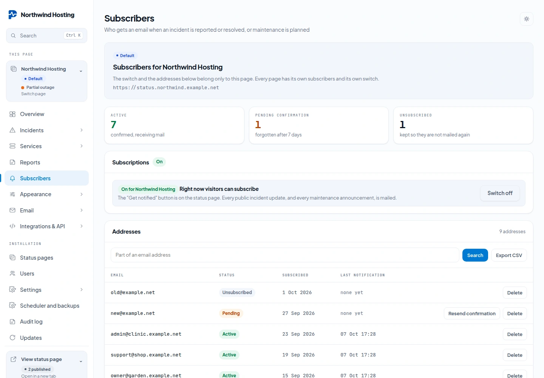This screenshot has height=378, width=544.
Task: Expand the Northwind Hosting page switcher
Action: pos(81,71)
